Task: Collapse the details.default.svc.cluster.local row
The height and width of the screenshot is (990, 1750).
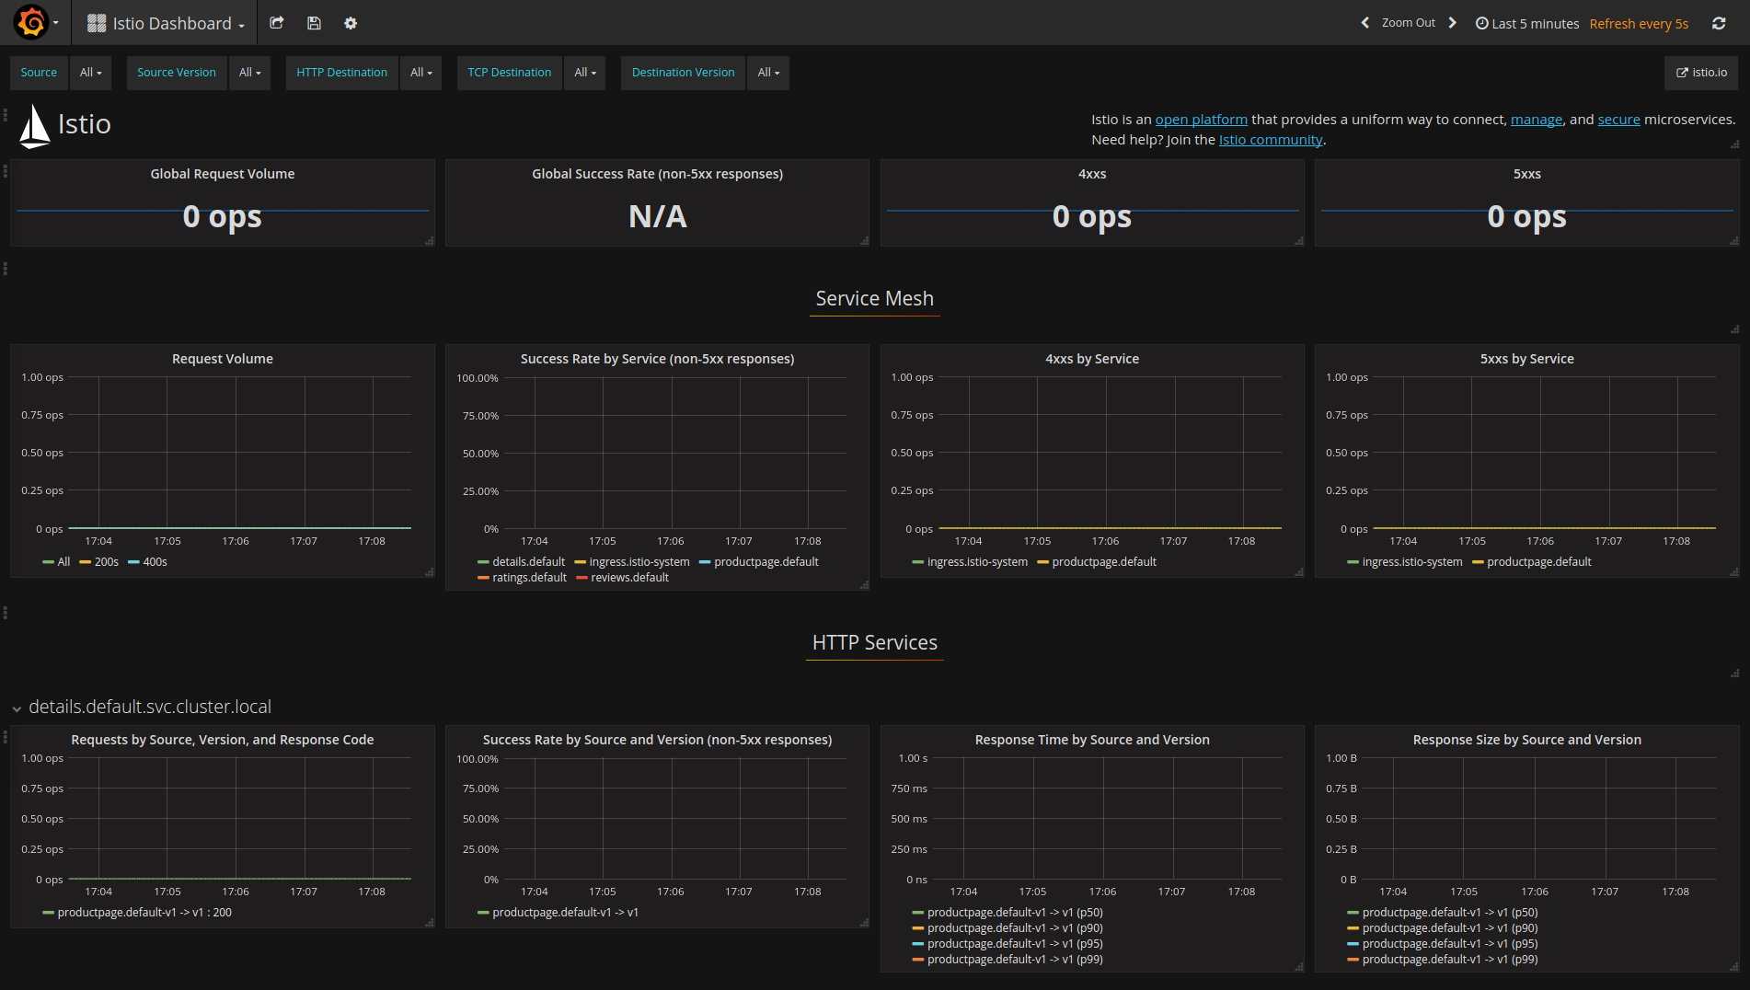Action: 16,708
